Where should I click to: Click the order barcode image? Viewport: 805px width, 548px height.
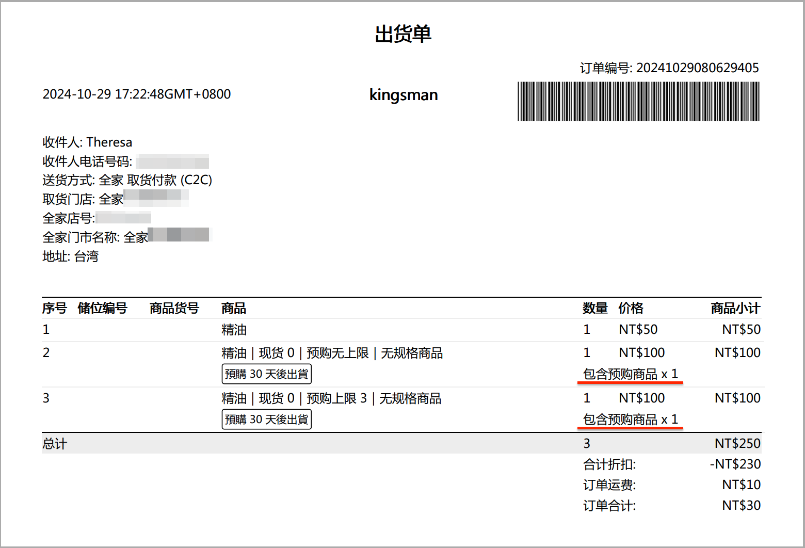(638, 101)
